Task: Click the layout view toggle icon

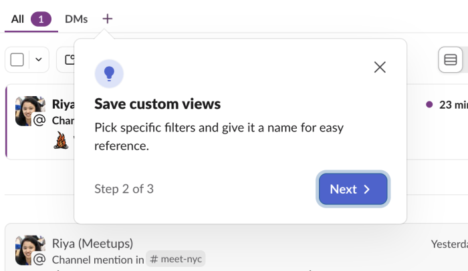Action: pyautogui.click(x=451, y=60)
